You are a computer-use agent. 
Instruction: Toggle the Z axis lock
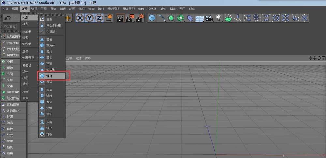99,18
